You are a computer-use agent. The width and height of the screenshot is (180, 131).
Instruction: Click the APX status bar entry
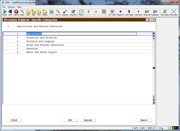[136, 128]
